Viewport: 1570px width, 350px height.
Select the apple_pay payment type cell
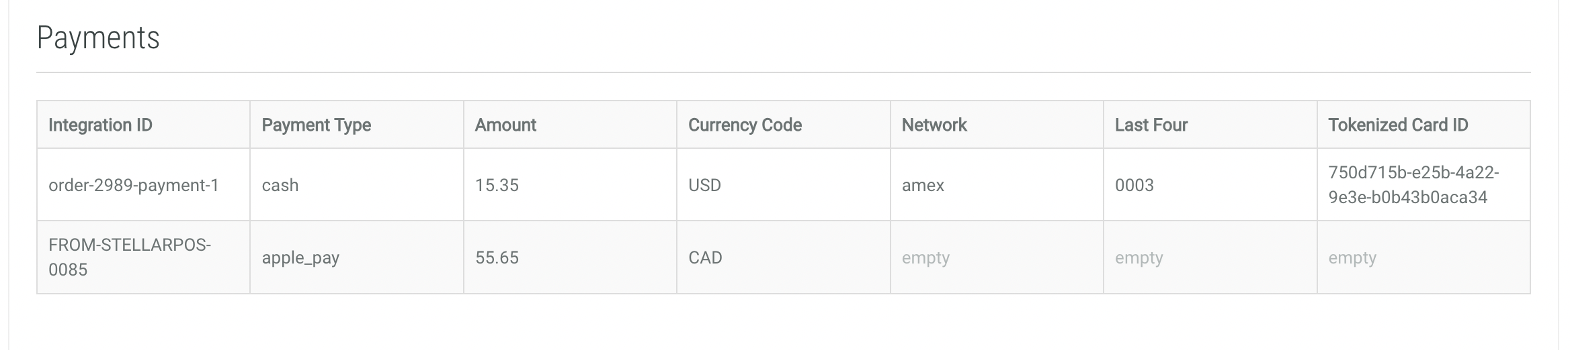pyautogui.click(x=300, y=257)
